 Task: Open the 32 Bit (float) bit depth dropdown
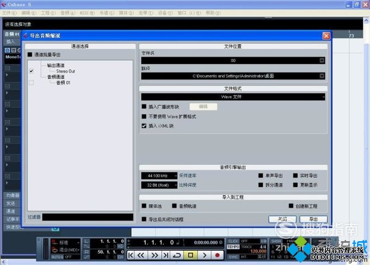pyautogui.click(x=159, y=185)
